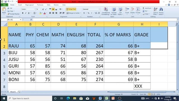Open Sort & Filter options
This screenshot has width=179, height=101.
point(156,11)
